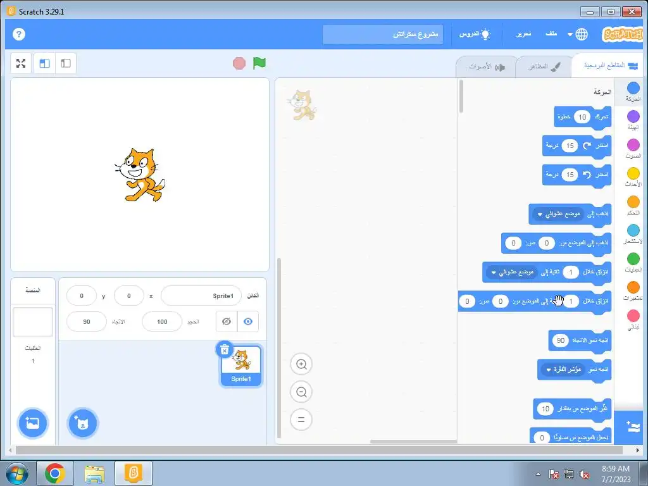Zoom out the workspace
This screenshot has height=486, width=648.
[301, 392]
